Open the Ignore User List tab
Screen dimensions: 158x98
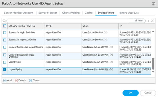coord(129,13)
